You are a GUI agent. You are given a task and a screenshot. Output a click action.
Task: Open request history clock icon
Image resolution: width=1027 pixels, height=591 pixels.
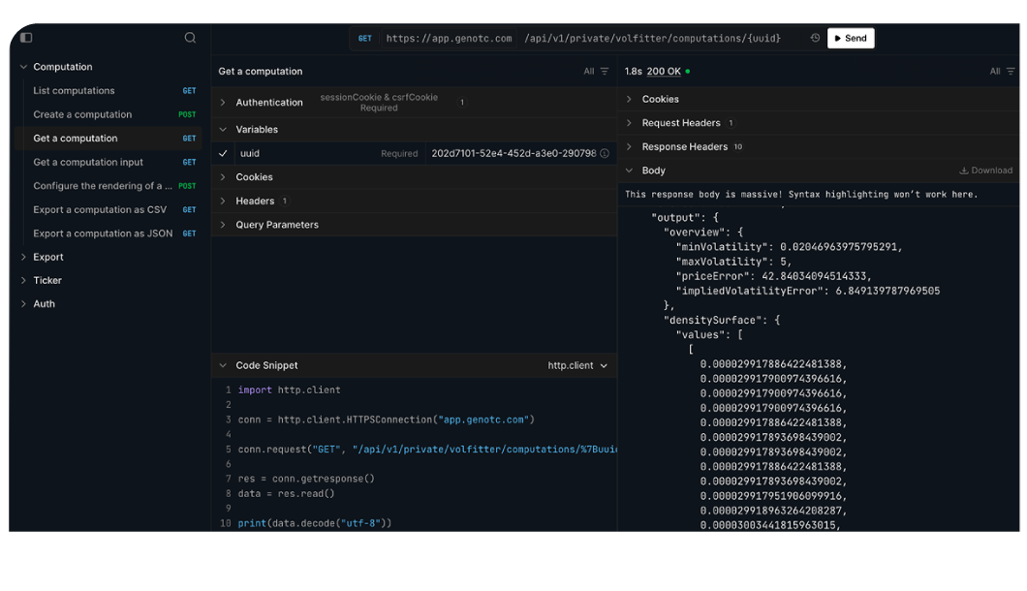(815, 38)
